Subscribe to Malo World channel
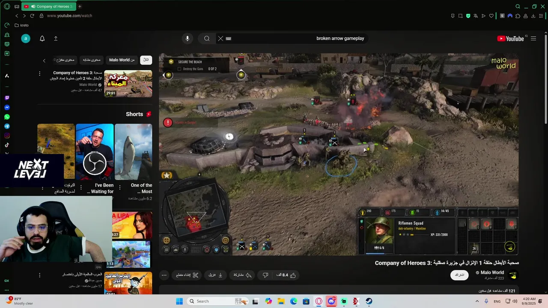The height and width of the screenshot is (308, 548). click(459, 275)
